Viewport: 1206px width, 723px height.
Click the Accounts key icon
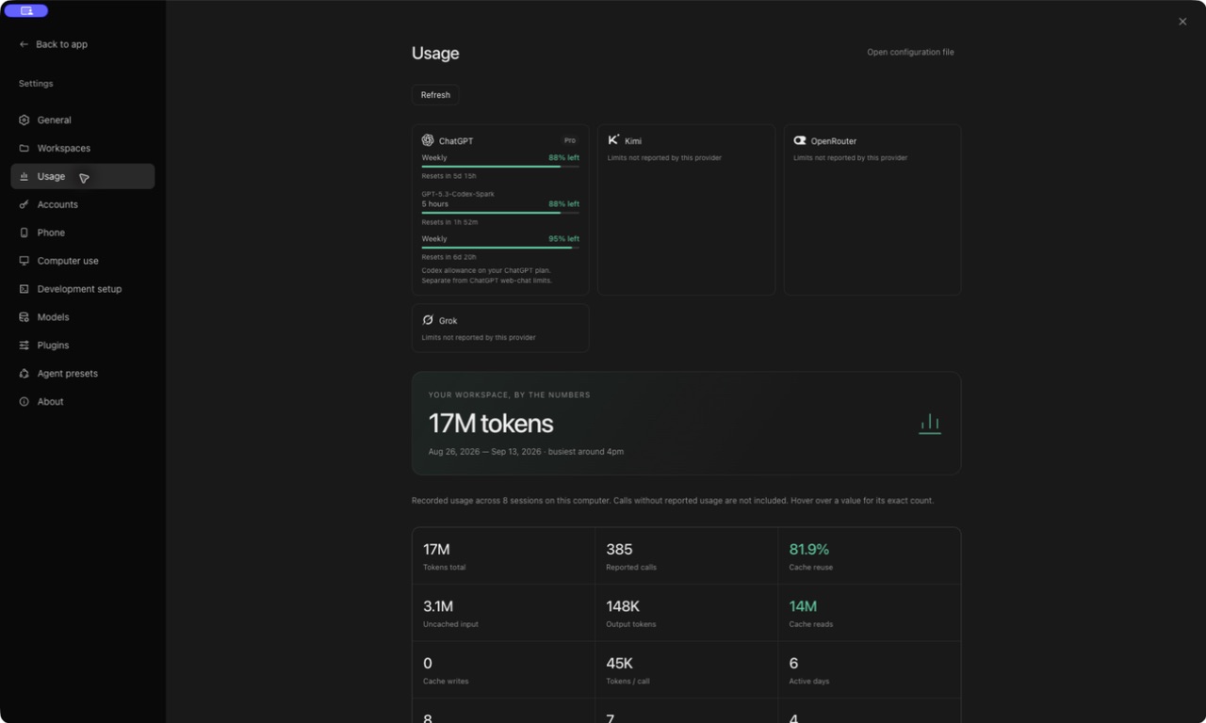(24, 205)
